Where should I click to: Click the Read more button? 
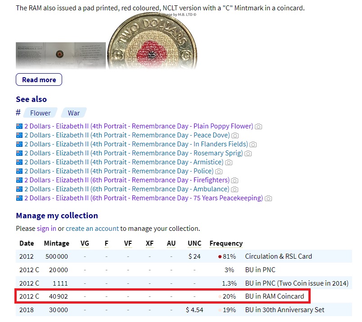(39, 79)
